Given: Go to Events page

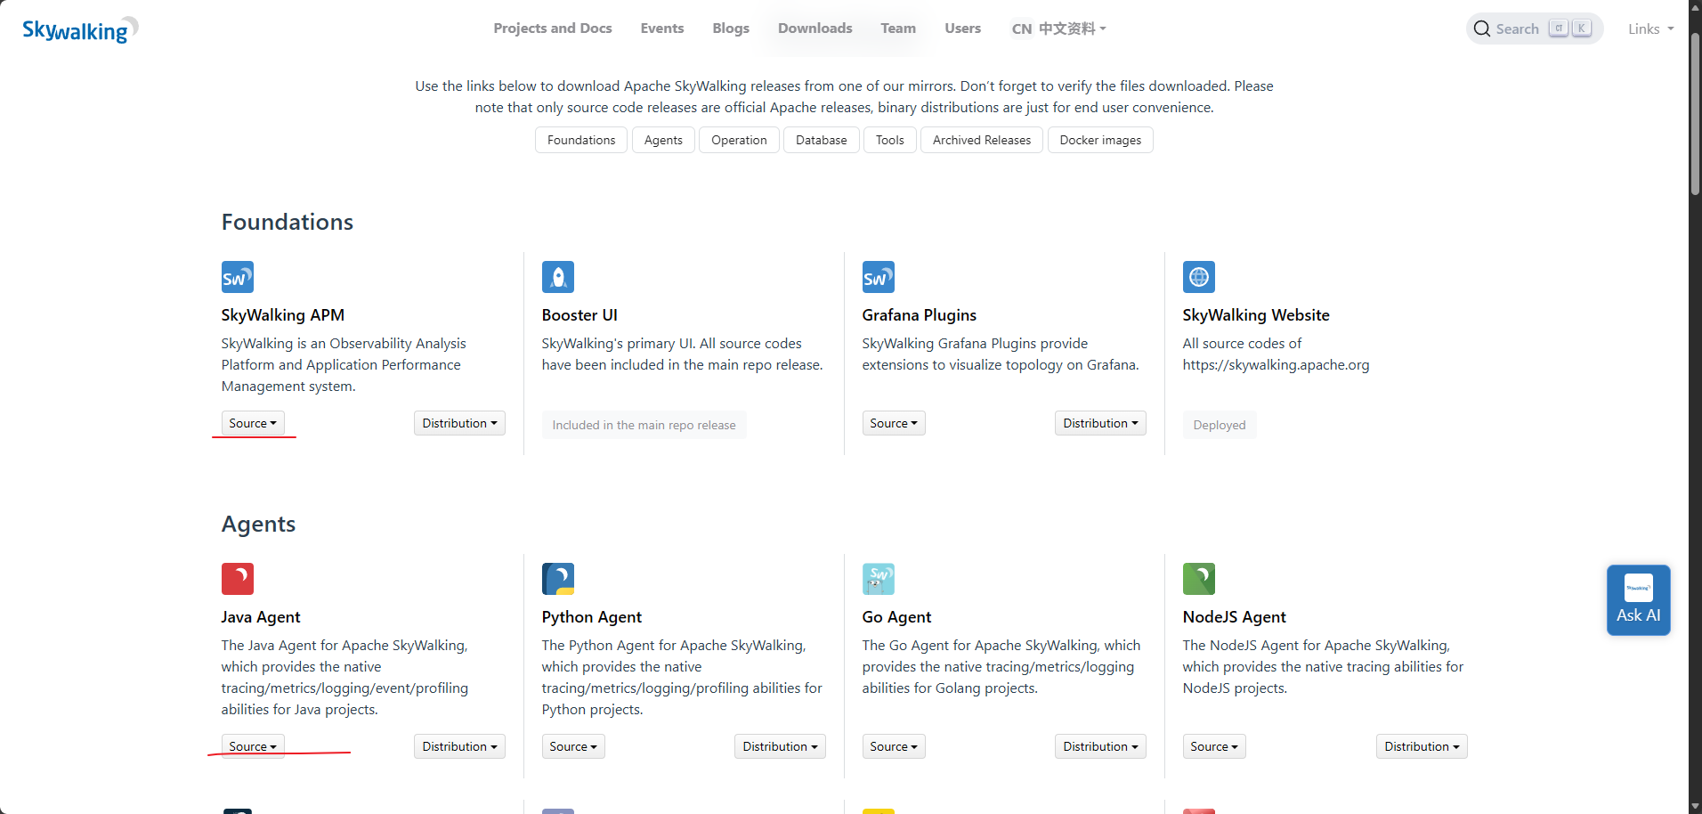Looking at the screenshot, I should coord(662,28).
